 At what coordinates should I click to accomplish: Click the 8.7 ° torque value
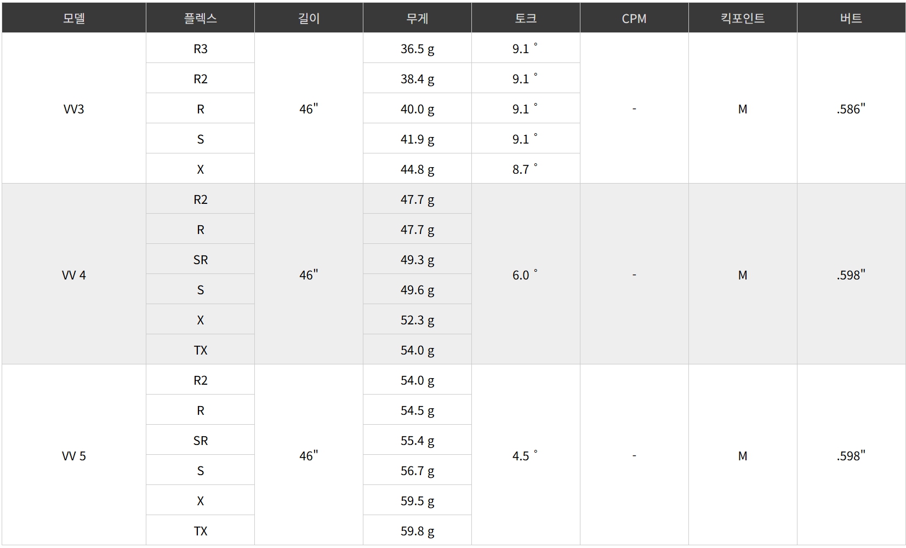[x=526, y=169]
